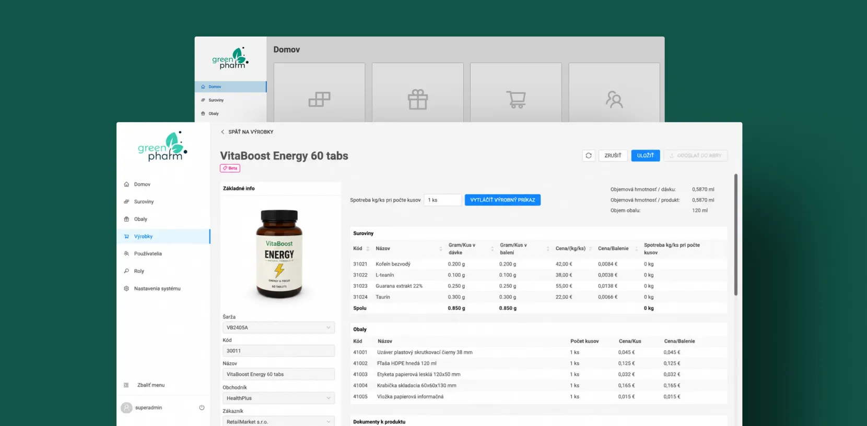Open Používatelia in the sidebar
The height and width of the screenshot is (426, 867).
163,253
